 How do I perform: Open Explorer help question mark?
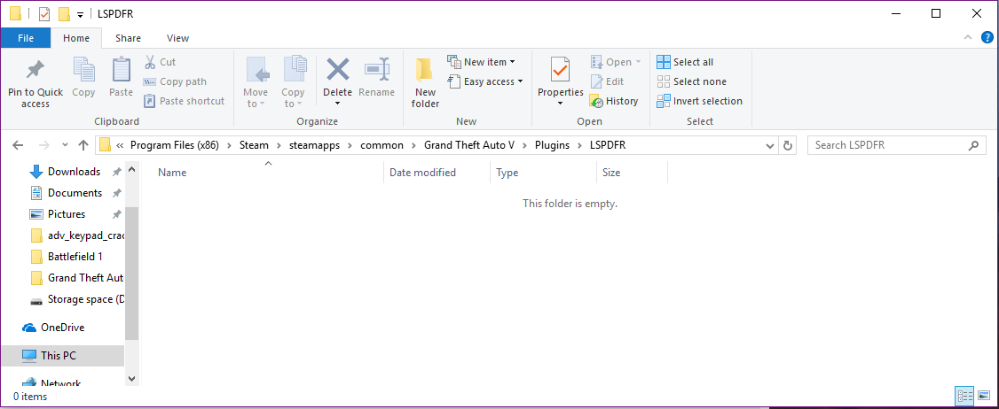pyautogui.click(x=987, y=37)
